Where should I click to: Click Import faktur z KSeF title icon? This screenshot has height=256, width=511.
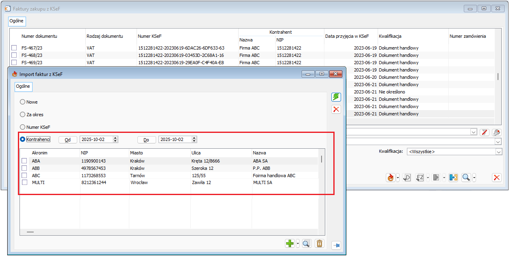[15, 74]
